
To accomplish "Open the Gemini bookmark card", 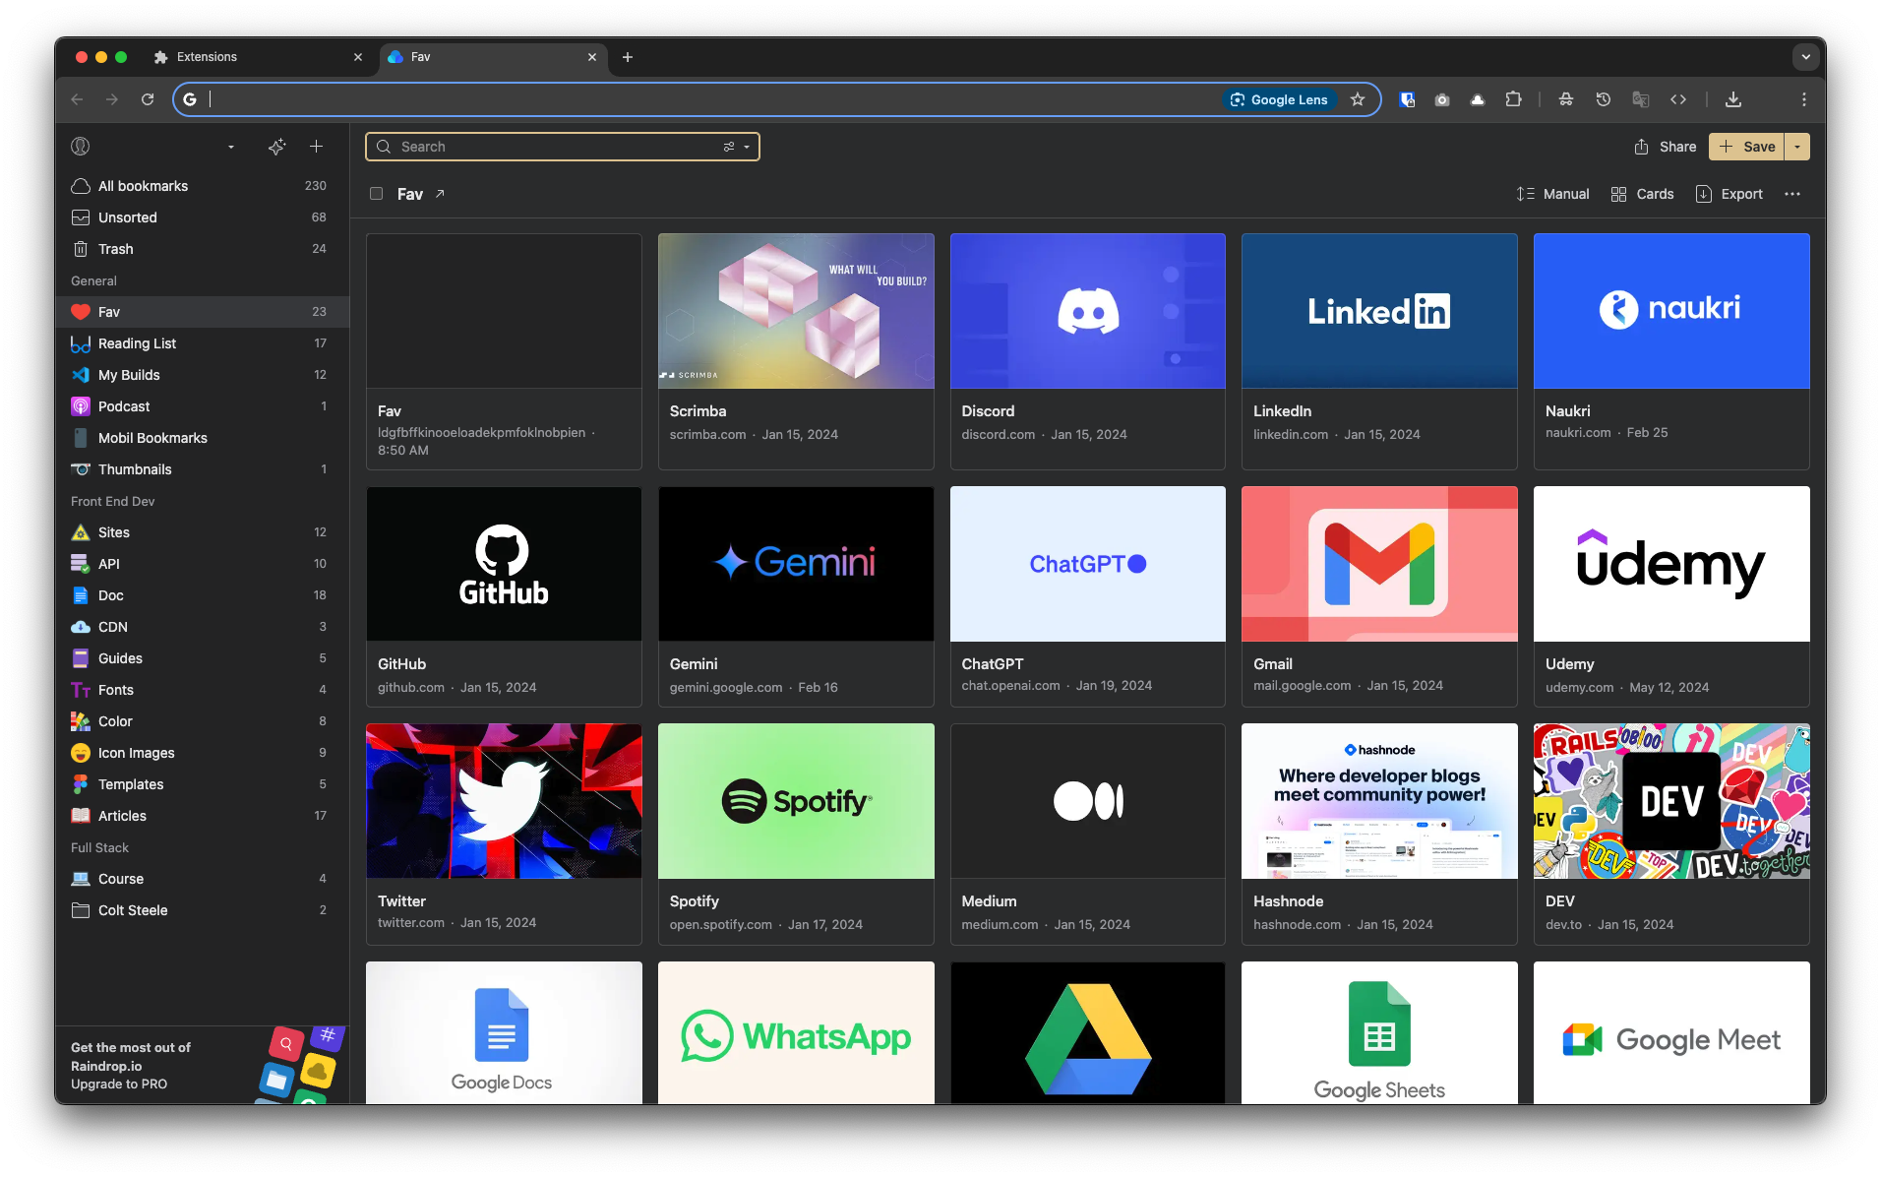I will (x=796, y=596).
